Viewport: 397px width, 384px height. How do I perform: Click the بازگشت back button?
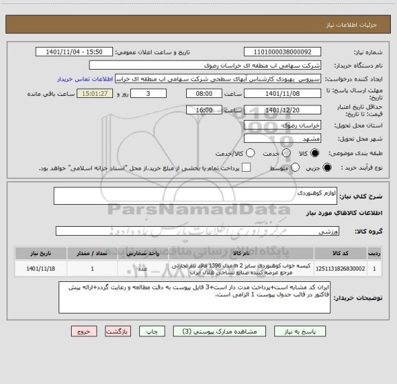(x=118, y=332)
